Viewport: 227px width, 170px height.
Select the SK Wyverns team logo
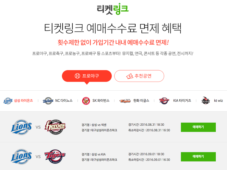coord(86,101)
